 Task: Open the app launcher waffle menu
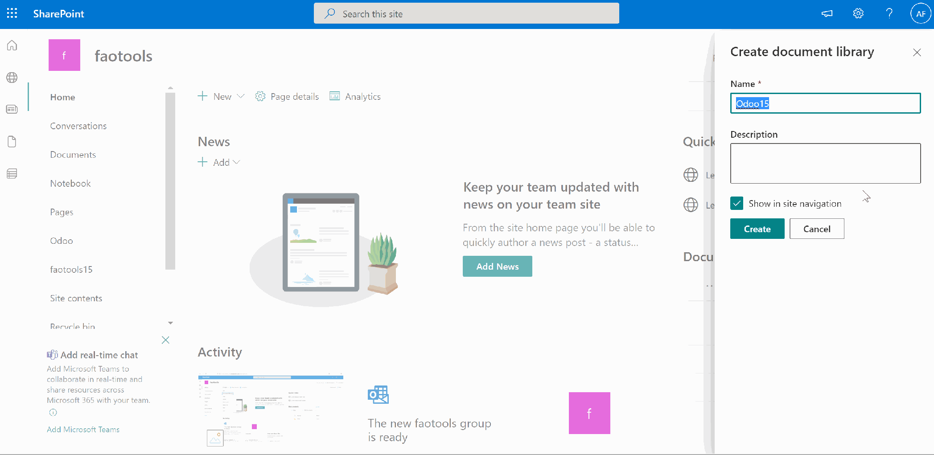coord(12,13)
